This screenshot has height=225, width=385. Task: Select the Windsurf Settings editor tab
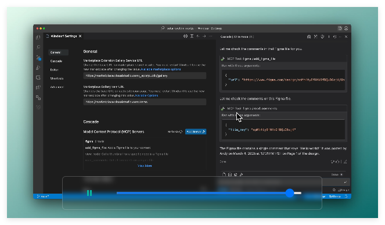[64, 36]
